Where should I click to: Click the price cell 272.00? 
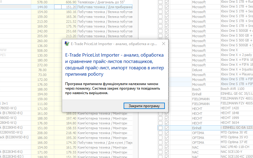42,65
